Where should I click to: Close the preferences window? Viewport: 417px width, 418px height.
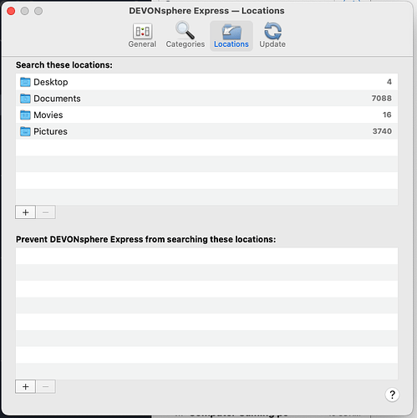11,11
